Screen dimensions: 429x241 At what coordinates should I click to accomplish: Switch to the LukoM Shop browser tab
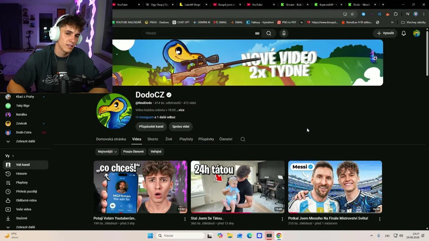pyautogui.click(x=194, y=5)
